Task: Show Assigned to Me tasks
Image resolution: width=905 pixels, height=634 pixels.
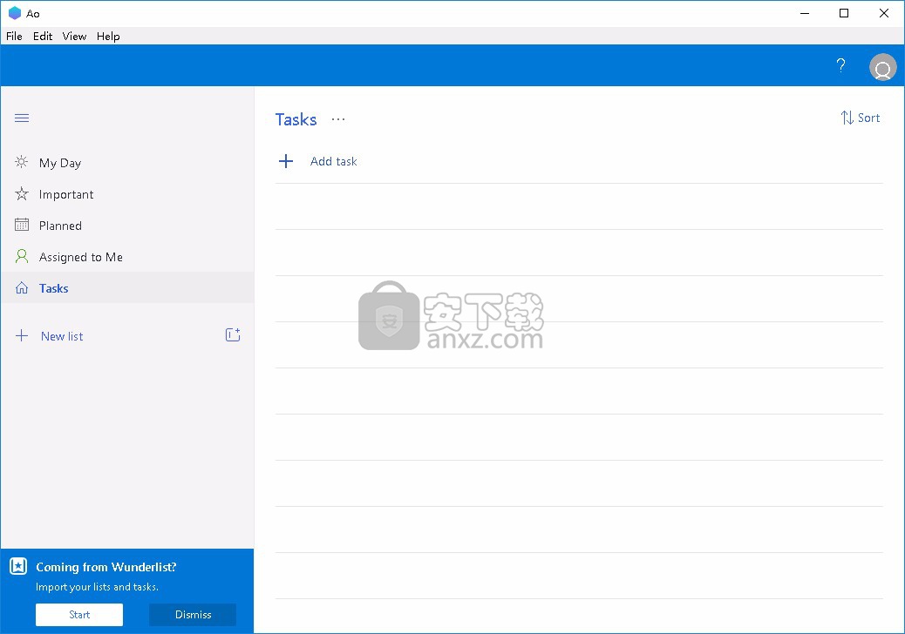Action: point(127,257)
